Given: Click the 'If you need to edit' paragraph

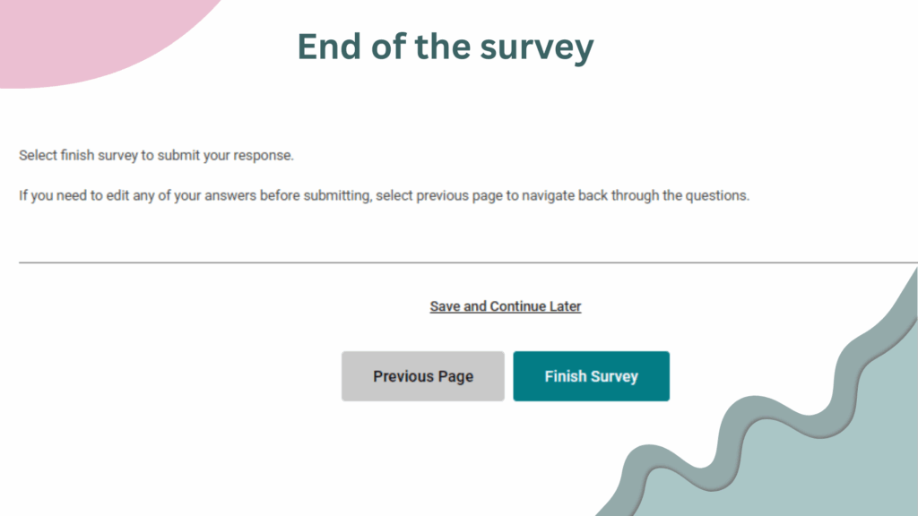Looking at the screenshot, I should pyautogui.click(x=384, y=195).
